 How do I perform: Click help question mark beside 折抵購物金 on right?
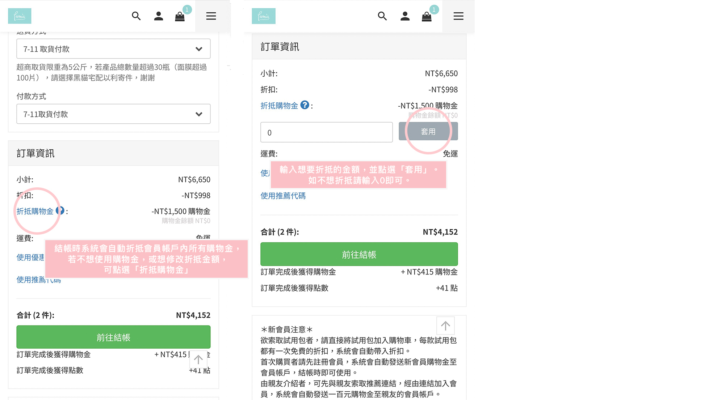[305, 105]
